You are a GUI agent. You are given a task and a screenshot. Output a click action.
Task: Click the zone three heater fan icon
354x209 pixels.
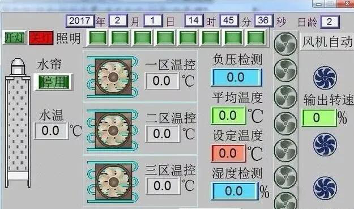coord(113,182)
